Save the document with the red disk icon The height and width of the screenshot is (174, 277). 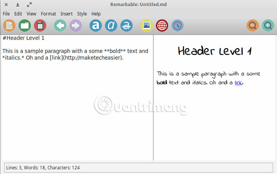tap(40, 26)
